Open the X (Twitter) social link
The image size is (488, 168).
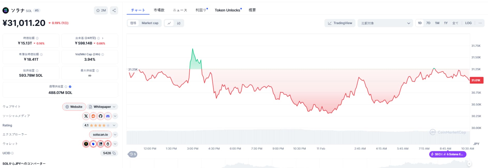pyautogui.click(x=86, y=116)
